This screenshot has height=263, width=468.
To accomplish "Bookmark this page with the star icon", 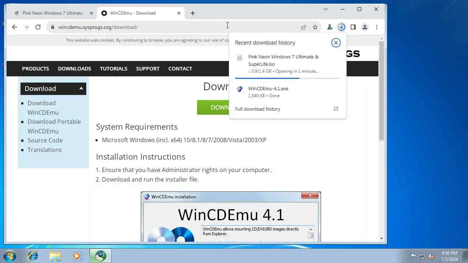I will click(x=315, y=27).
